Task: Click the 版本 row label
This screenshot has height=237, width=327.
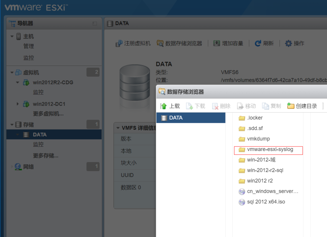Action: pos(126,139)
